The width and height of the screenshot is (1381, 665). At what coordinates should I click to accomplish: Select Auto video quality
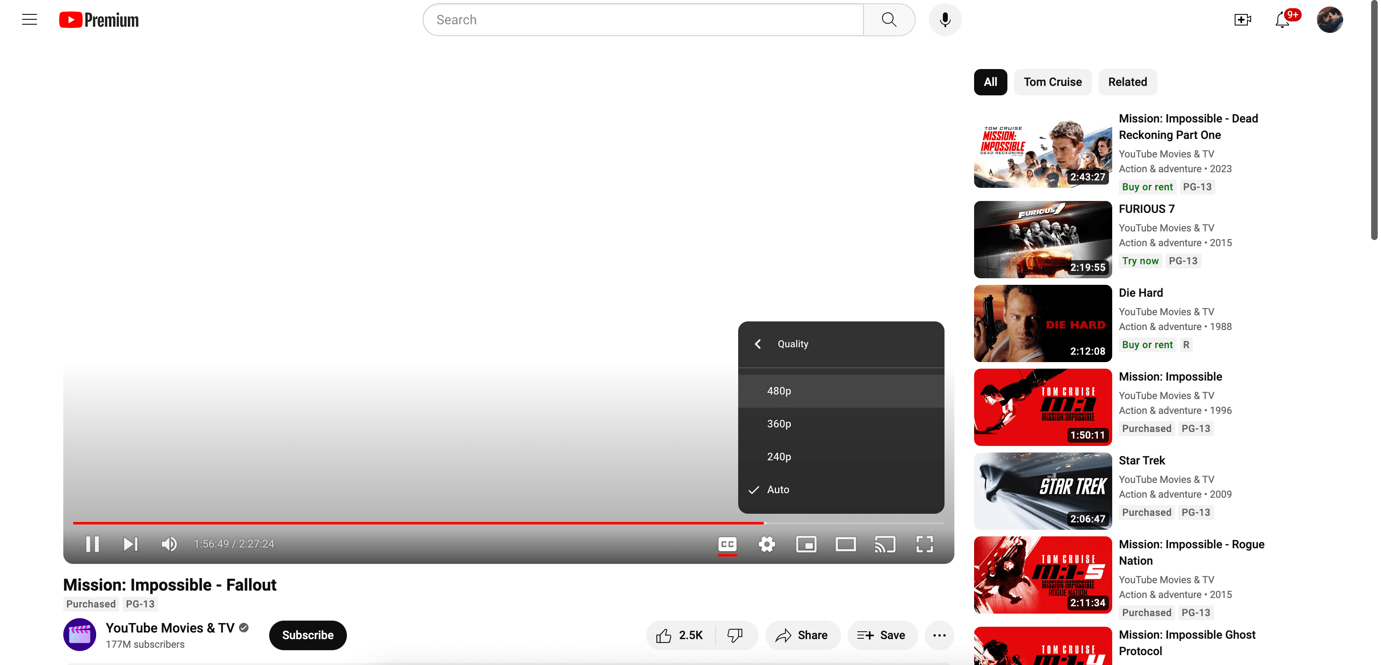click(x=778, y=489)
